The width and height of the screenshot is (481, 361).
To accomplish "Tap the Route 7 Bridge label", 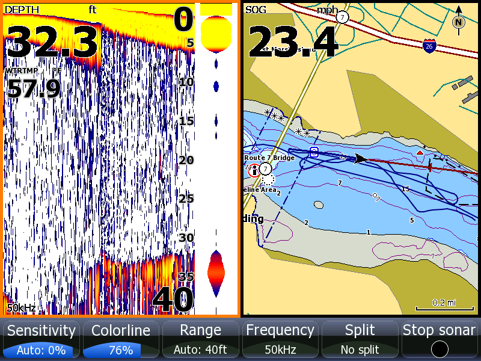I will [269, 158].
